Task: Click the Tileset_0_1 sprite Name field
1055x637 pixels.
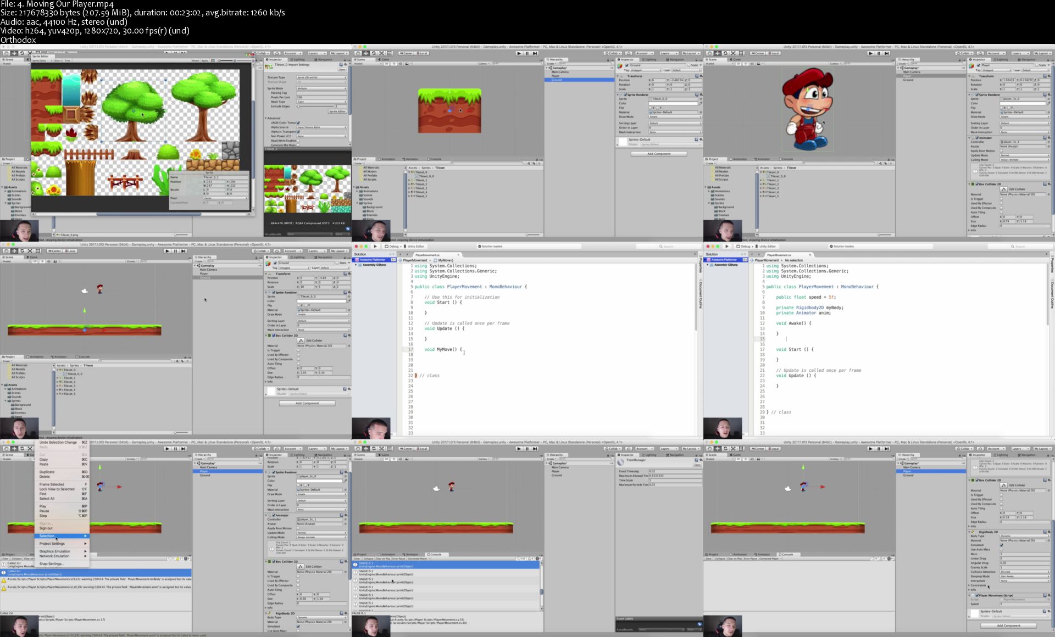Action: pos(225,177)
